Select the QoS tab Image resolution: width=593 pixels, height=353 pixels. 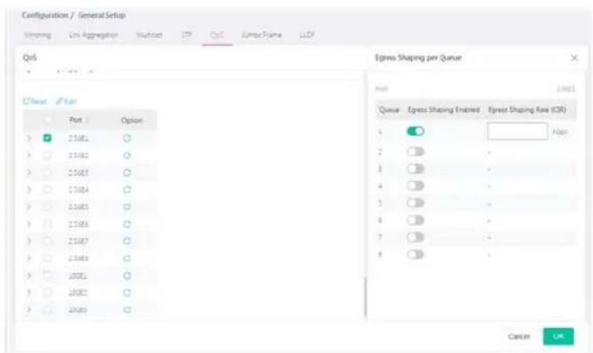[216, 35]
